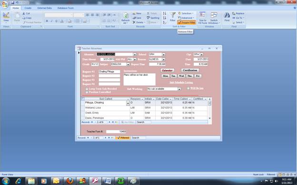Click the Request #2 input field
The image size is (297, 185).
(109, 76)
